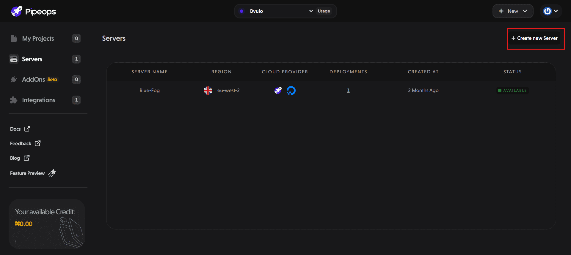Open the New dropdown chevron
Screen dimensions: 571x255
click(x=525, y=11)
